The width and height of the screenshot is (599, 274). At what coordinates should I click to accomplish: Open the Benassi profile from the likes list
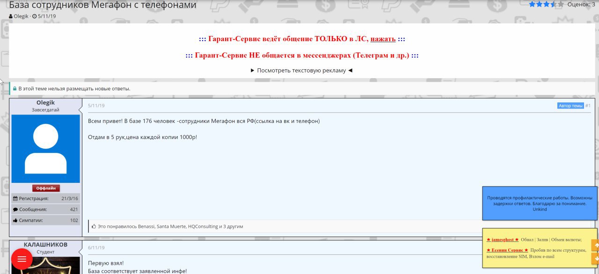(146, 226)
